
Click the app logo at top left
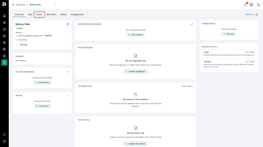coord(4,4)
